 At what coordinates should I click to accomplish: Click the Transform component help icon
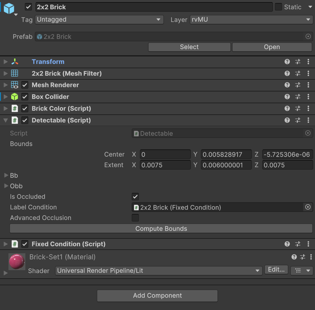click(287, 62)
